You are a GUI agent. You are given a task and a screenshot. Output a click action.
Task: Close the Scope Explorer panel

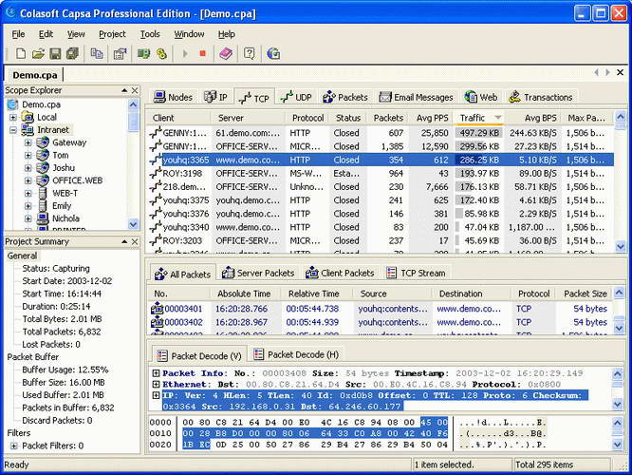point(135,90)
